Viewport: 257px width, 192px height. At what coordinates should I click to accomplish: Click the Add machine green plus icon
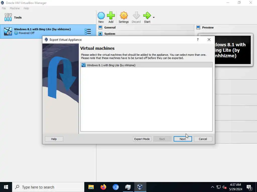click(111, 16)
